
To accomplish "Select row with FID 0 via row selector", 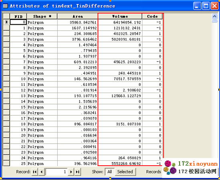I will (6, 22).
